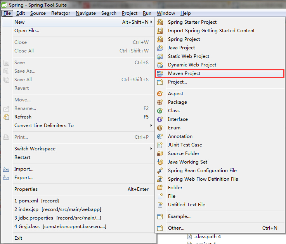Click the Enum icon
Viewport: 286px width, 244px height.
pos(160,128)
